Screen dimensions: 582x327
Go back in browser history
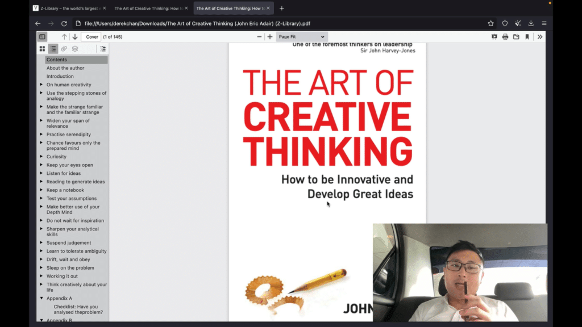tap(38, 23)
